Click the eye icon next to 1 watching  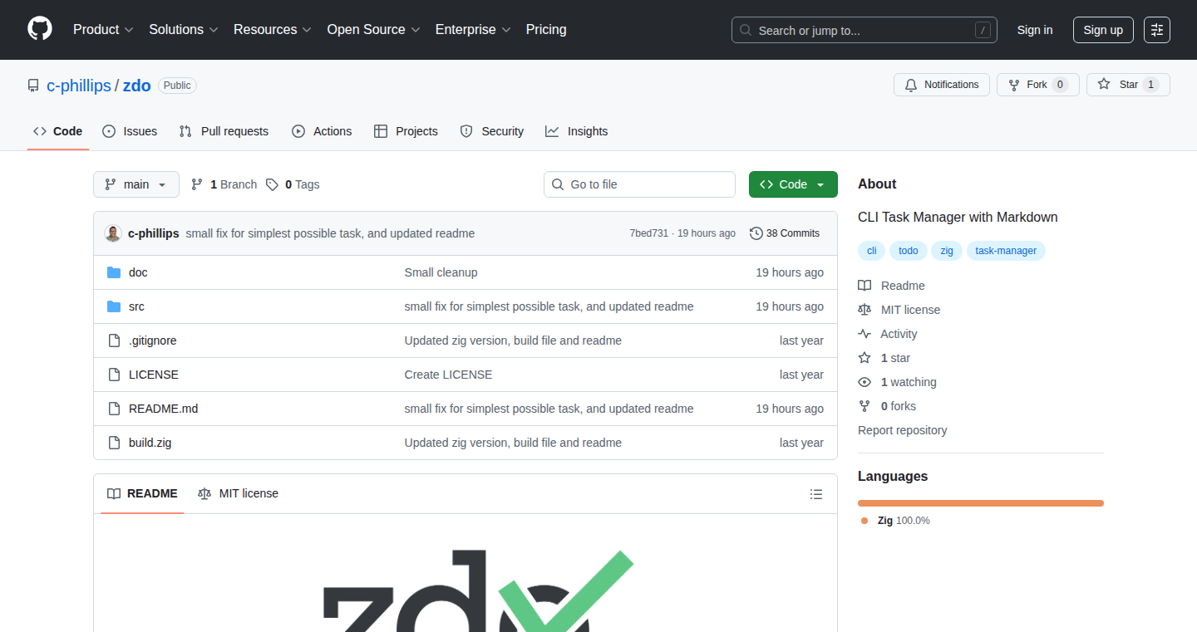864,382
